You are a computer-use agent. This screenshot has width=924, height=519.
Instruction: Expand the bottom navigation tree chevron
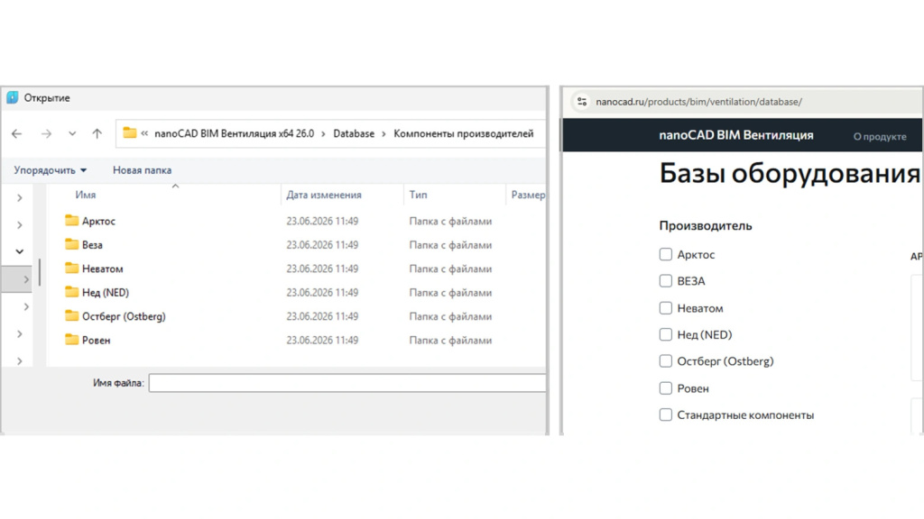tap(20, 360)
